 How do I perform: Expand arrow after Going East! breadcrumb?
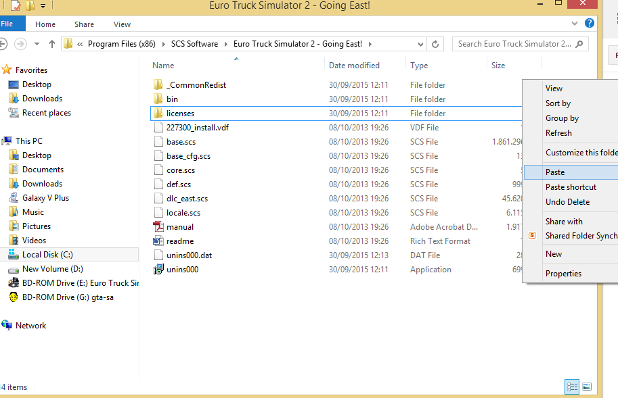click(x=370, y=44)
